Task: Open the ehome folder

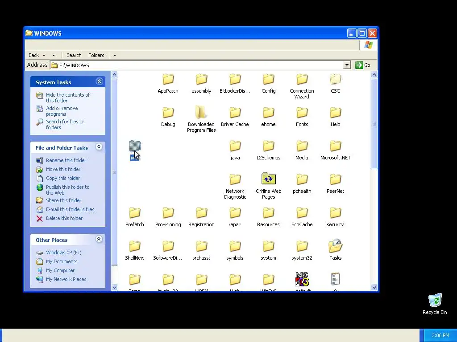Action: (x=268, y=117)
